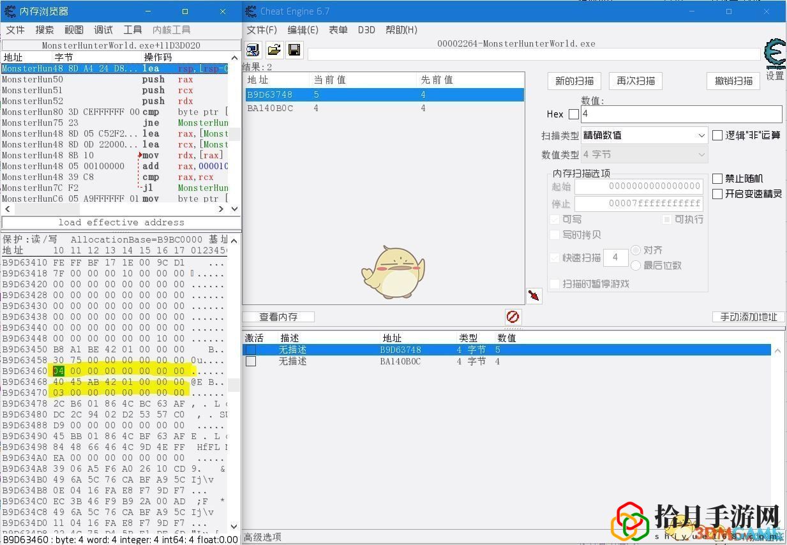The width and height of the screenshot is (787, 545).
Task: Open 高级选项 at the bottom
Action: point(262,537)
